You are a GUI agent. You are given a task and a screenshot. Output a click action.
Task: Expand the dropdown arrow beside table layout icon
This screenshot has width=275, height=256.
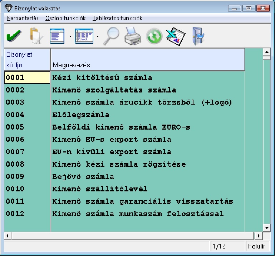click(x=98, y=36)
